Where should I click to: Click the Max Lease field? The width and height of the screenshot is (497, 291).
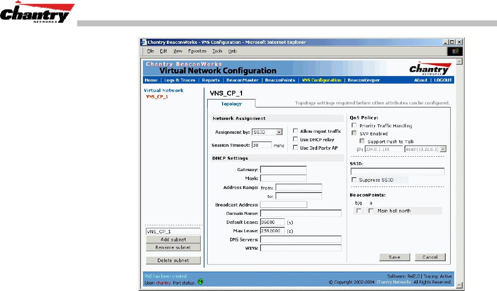point(272,230)
